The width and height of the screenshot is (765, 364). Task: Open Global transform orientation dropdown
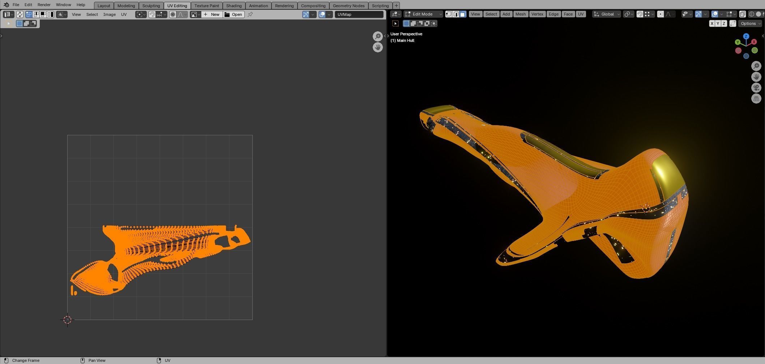(x=607, y=14)
